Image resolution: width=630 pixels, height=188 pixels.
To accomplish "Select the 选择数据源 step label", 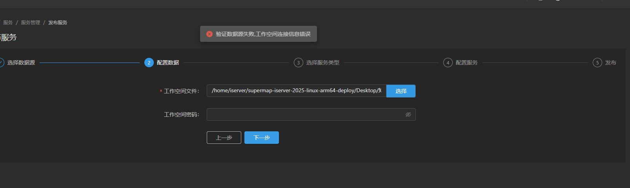I will [21, 63].
